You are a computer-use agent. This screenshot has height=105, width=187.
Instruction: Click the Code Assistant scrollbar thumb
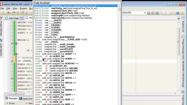pyautogui.click(x=119, y=9)
